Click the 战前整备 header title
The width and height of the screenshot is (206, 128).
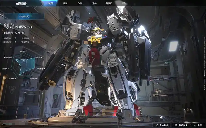coord(21,3)
